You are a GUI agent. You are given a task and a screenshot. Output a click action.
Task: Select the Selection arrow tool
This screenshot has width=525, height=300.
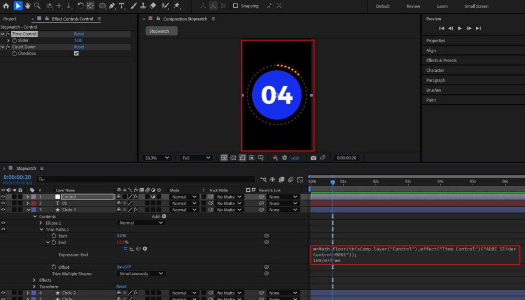pos(18,6)
